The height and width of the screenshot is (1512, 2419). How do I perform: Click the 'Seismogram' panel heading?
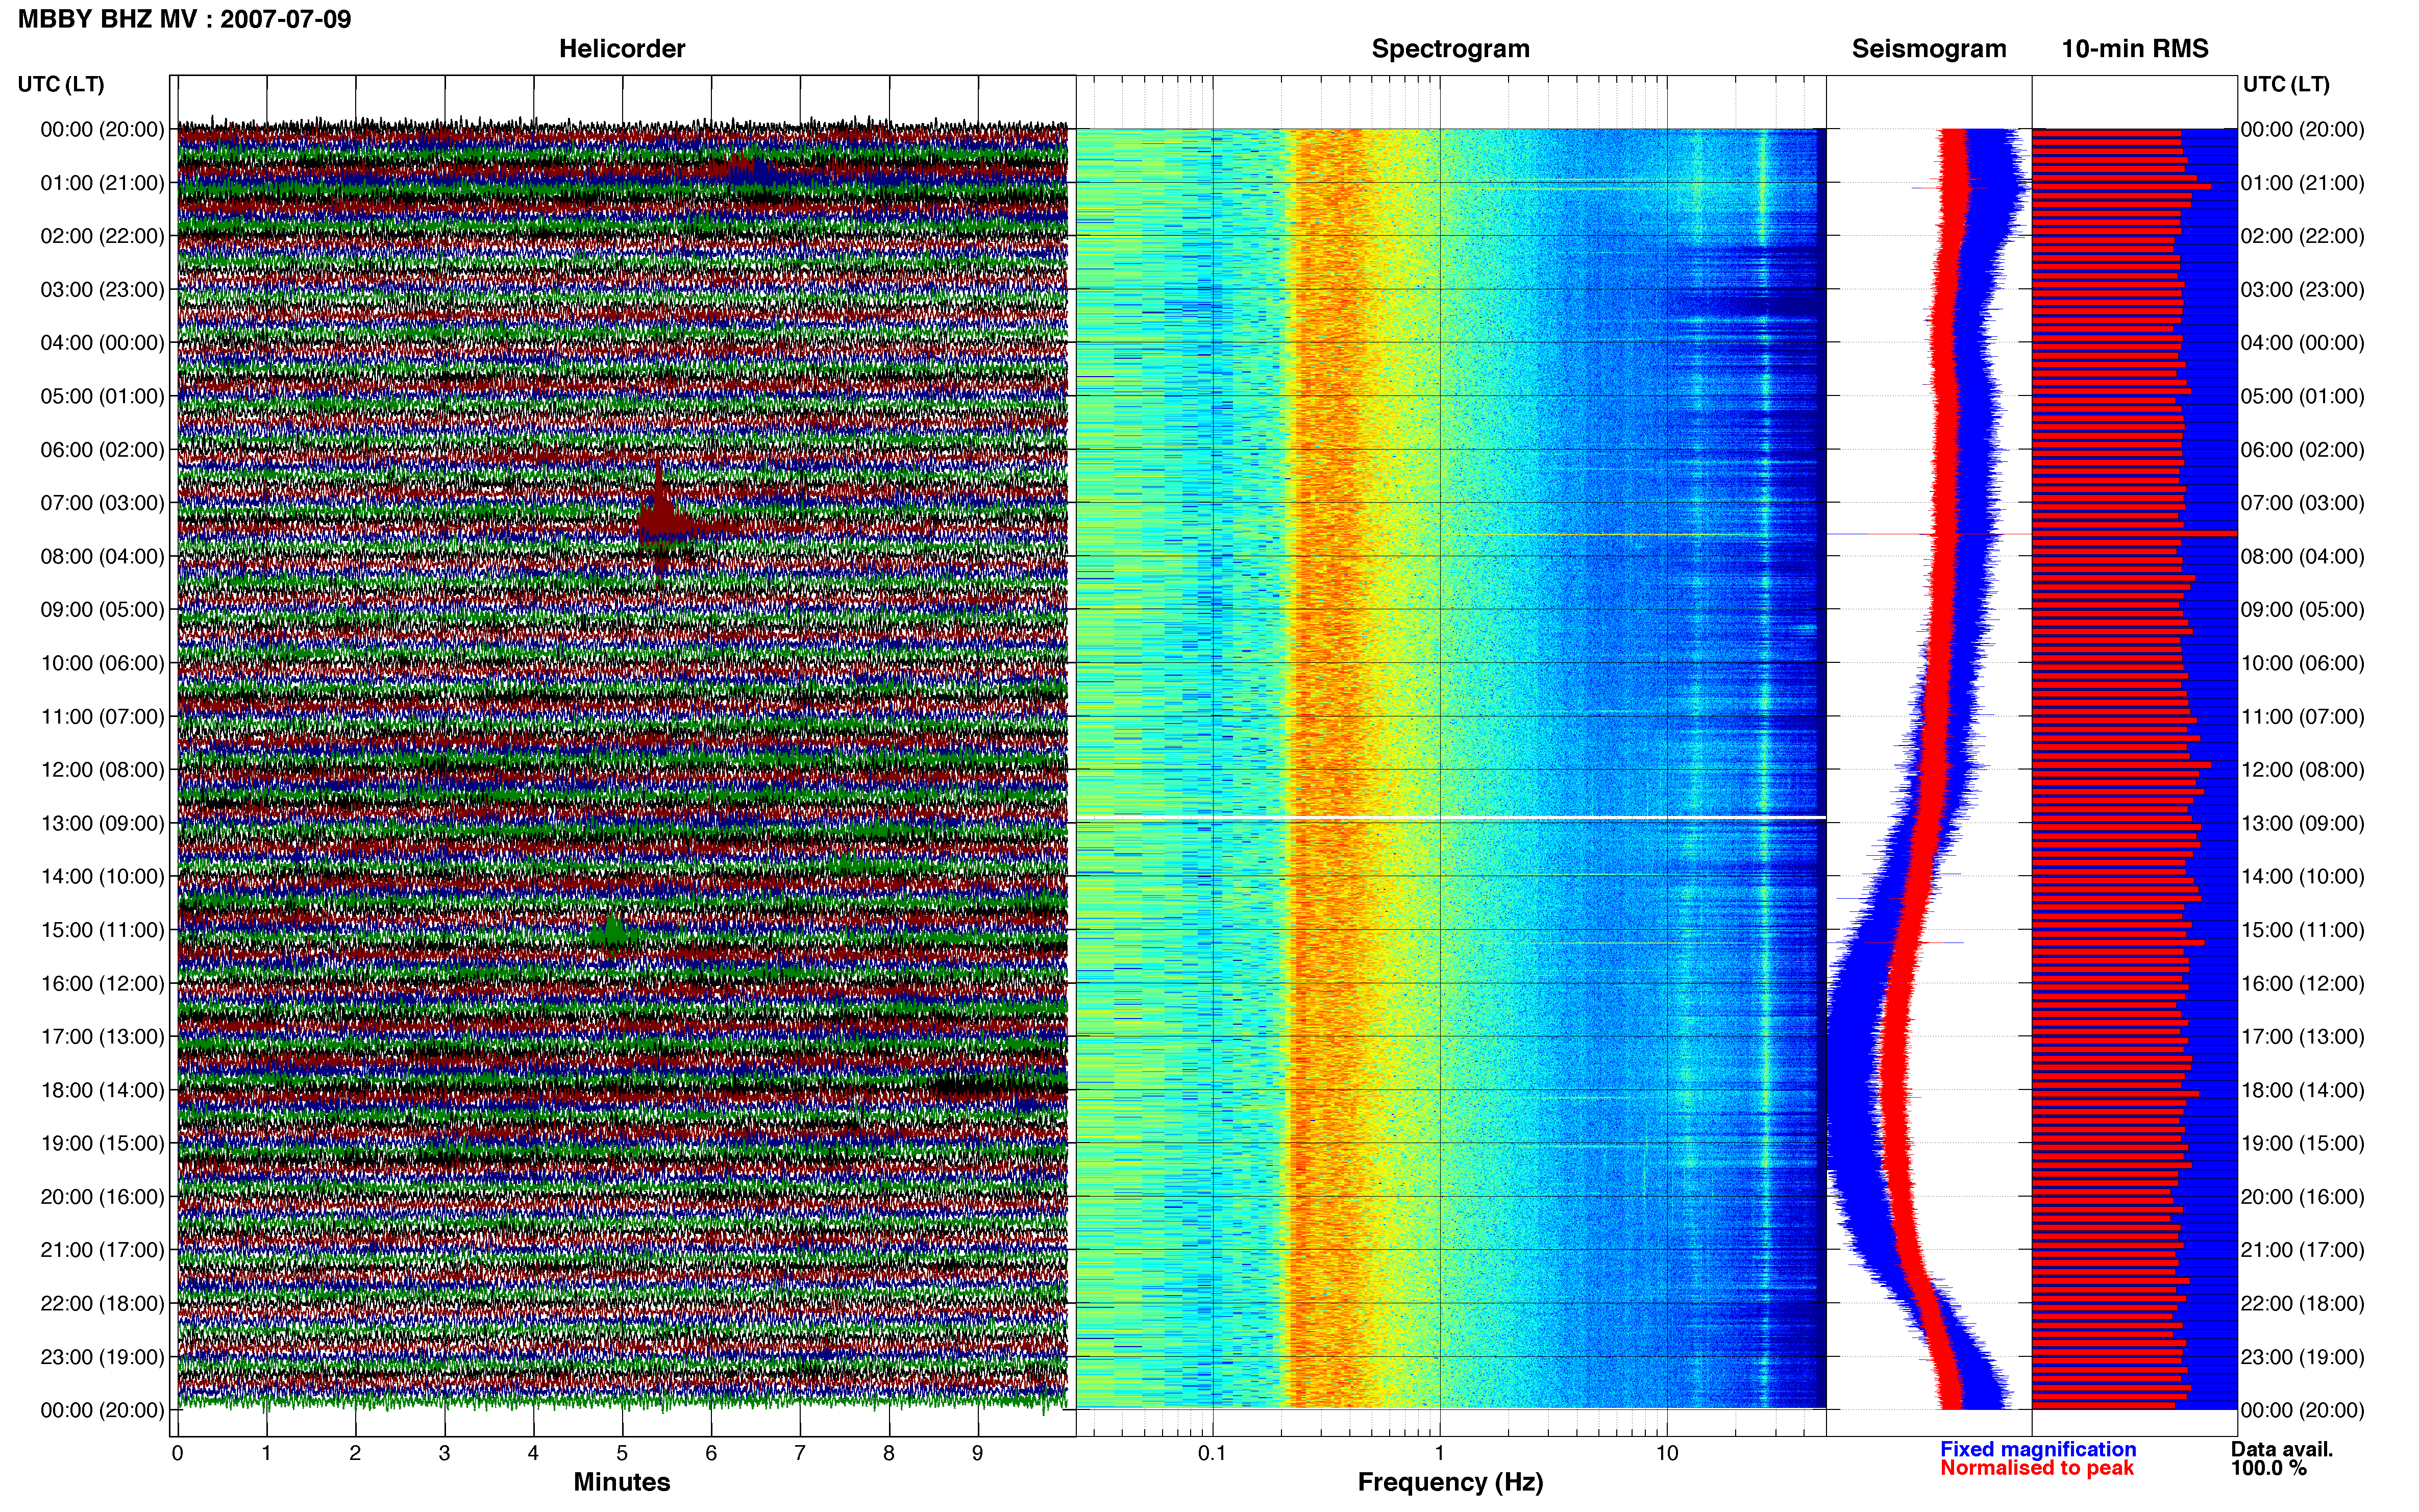pos(1929,49)
